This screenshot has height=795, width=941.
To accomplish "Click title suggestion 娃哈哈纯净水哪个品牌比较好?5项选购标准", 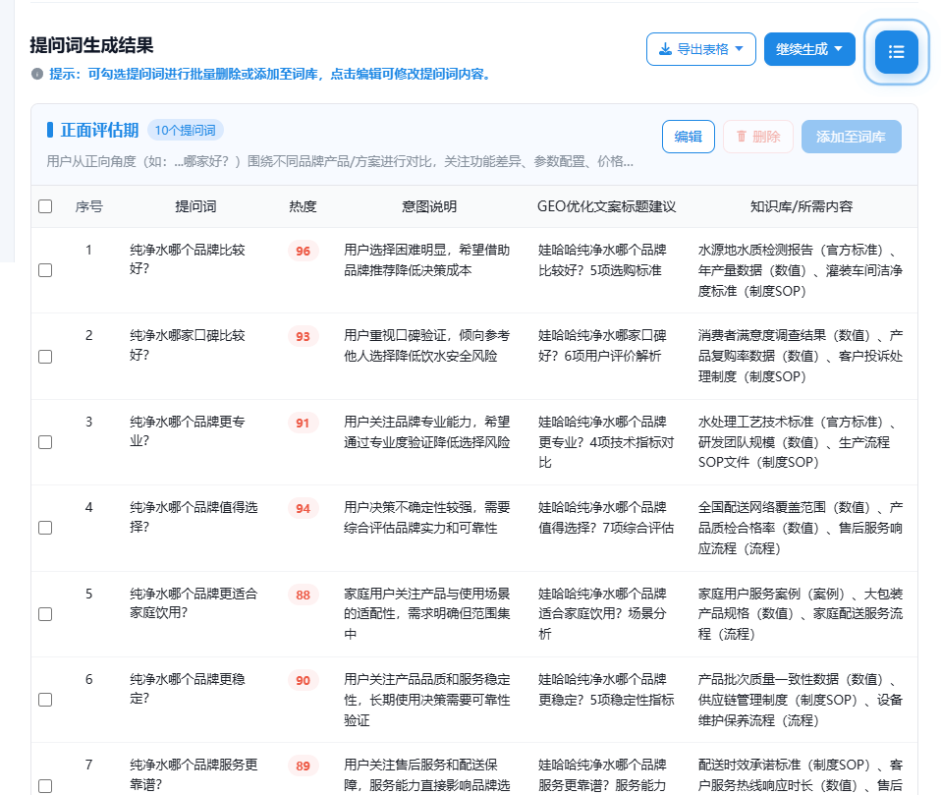I will (602, 260).
